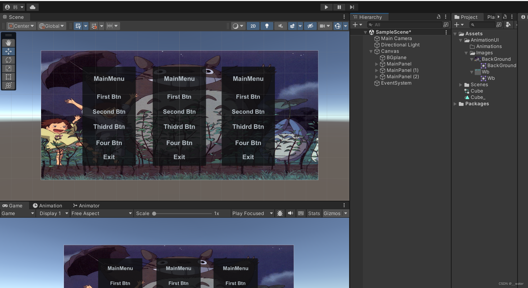528x288 pixels.
Task: Select the Move tool
Action: click(x=8, y=51)
